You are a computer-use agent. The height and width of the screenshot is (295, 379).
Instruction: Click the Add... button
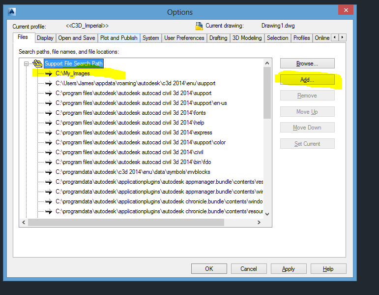point(307,80)
